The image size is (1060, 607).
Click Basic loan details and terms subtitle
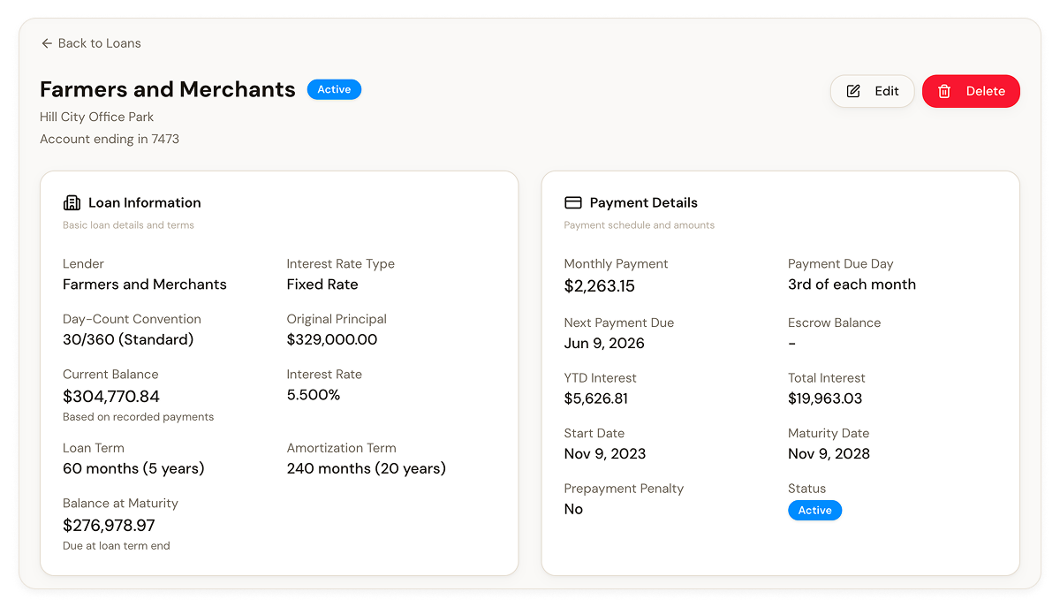pyautogui.click(x=128, y=225)
